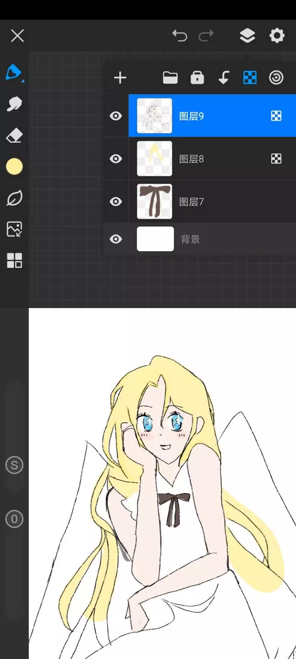Select the eraser tool

coord(14,135)
